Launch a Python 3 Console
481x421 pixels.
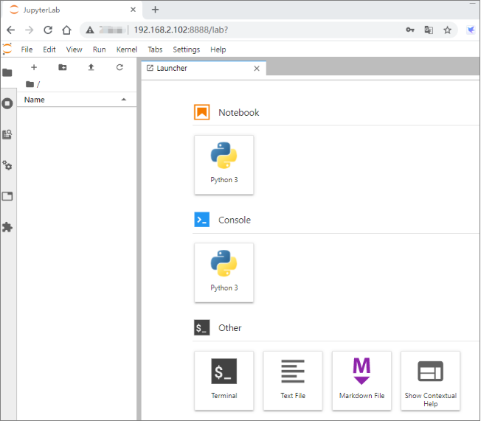click(x=224, y=273)
